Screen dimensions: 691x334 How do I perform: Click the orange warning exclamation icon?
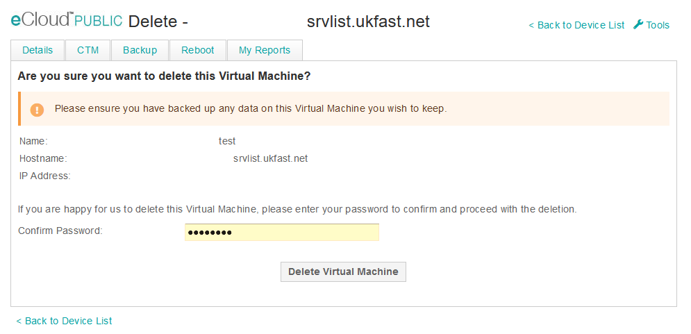pos(37,110)
